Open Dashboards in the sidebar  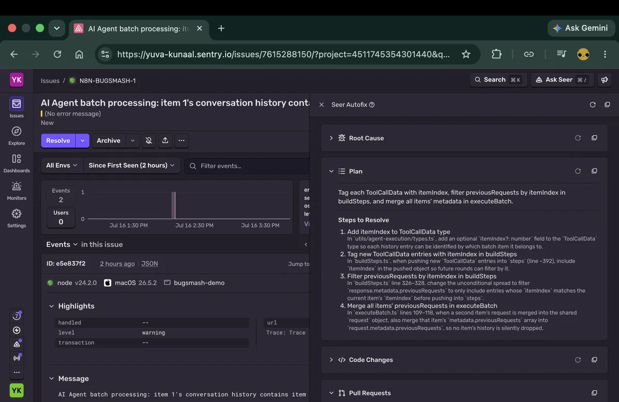coord(17,163)
